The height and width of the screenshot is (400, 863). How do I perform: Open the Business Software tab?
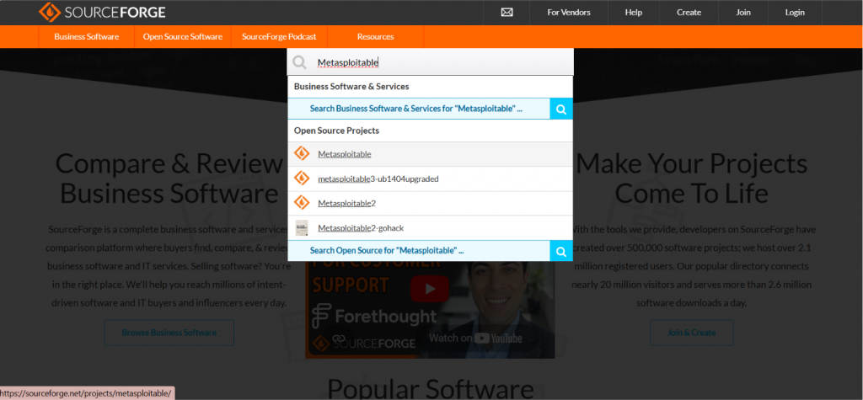coord(87,37)
